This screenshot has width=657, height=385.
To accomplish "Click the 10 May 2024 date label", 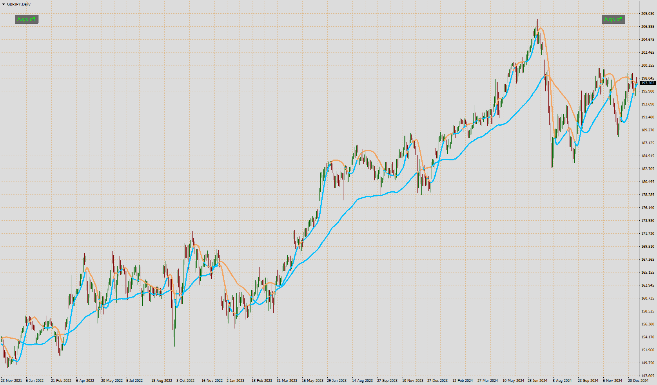I will (514, 381).
